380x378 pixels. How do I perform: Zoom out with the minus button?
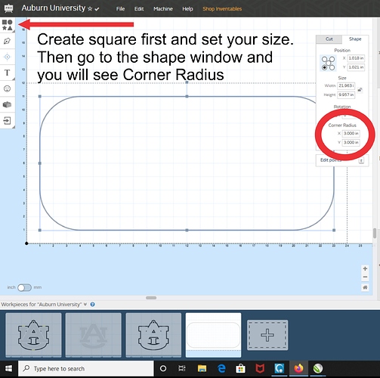click(x=365, y=277)
